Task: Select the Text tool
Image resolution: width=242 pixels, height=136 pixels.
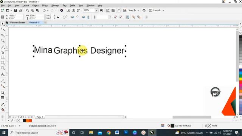Action: pos(3,74)
